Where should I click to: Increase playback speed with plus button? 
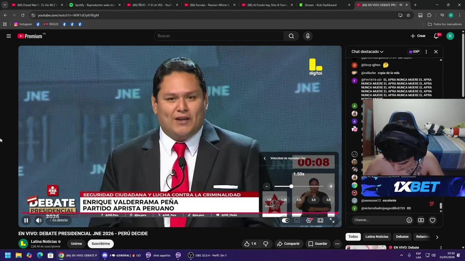331,186
